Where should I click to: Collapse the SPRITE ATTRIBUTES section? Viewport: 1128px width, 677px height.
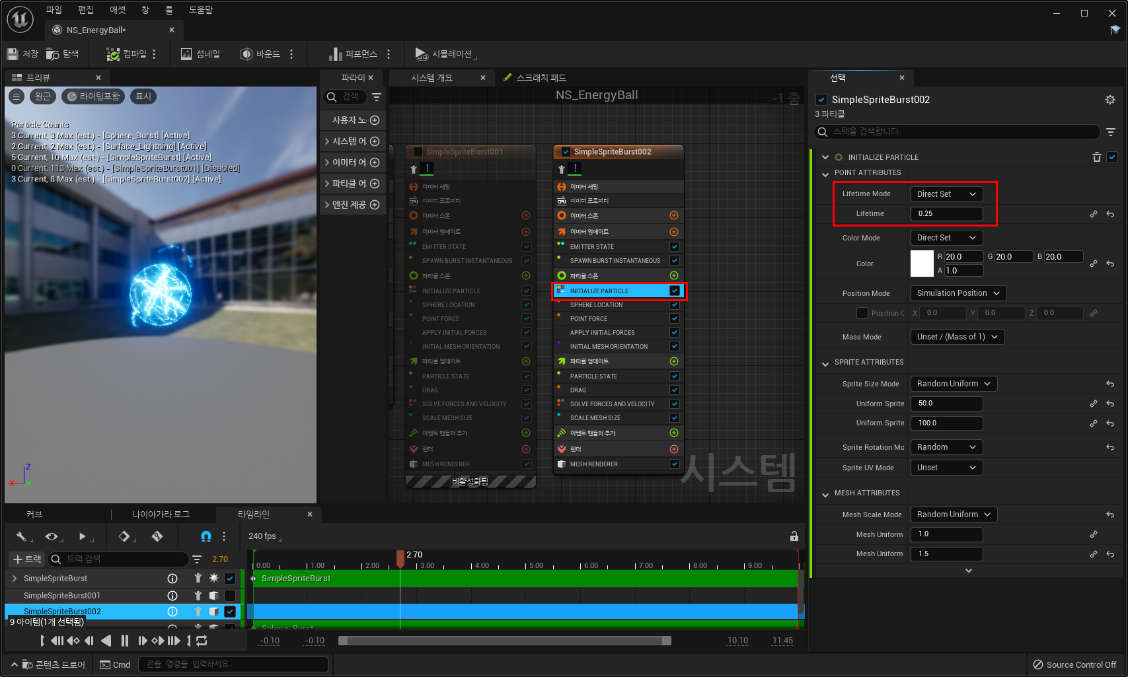click(825, 363)
